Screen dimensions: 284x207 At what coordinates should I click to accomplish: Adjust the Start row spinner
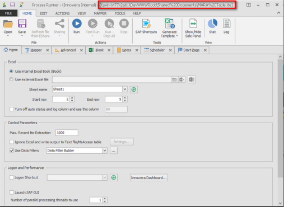tap(72, 99)
